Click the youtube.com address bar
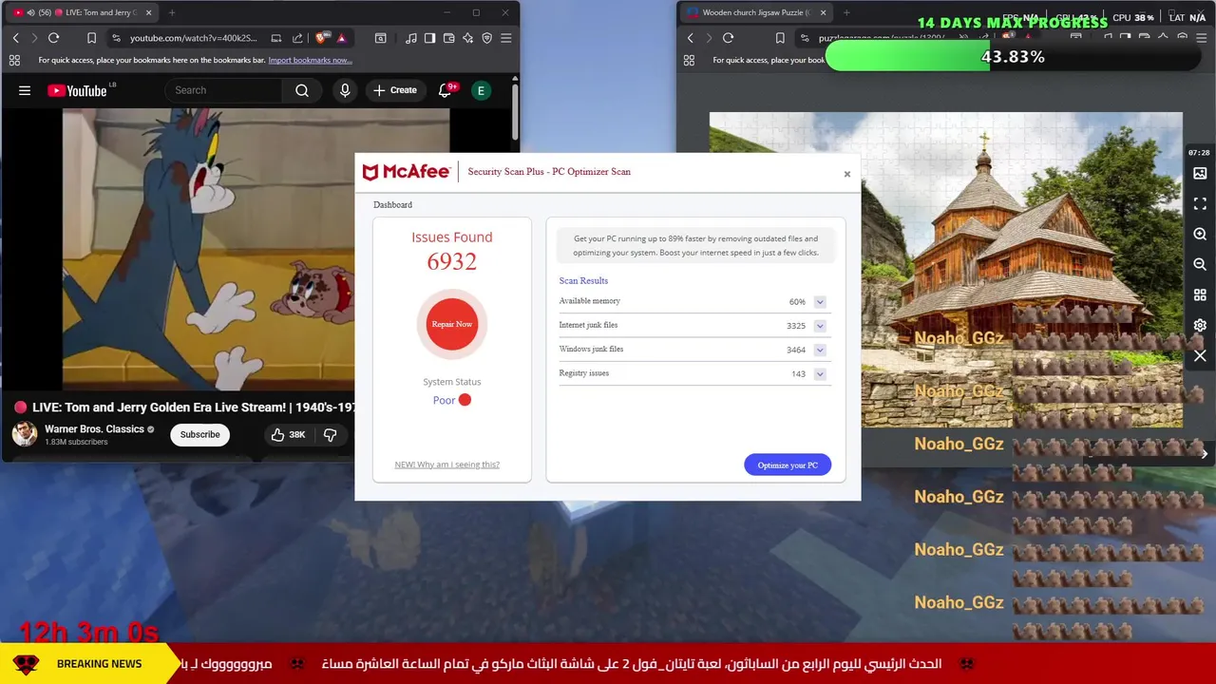1216x684 pixels. click(193, 38)
